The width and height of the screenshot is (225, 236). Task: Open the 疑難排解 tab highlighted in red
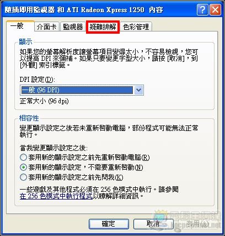[x=103, y=27]
